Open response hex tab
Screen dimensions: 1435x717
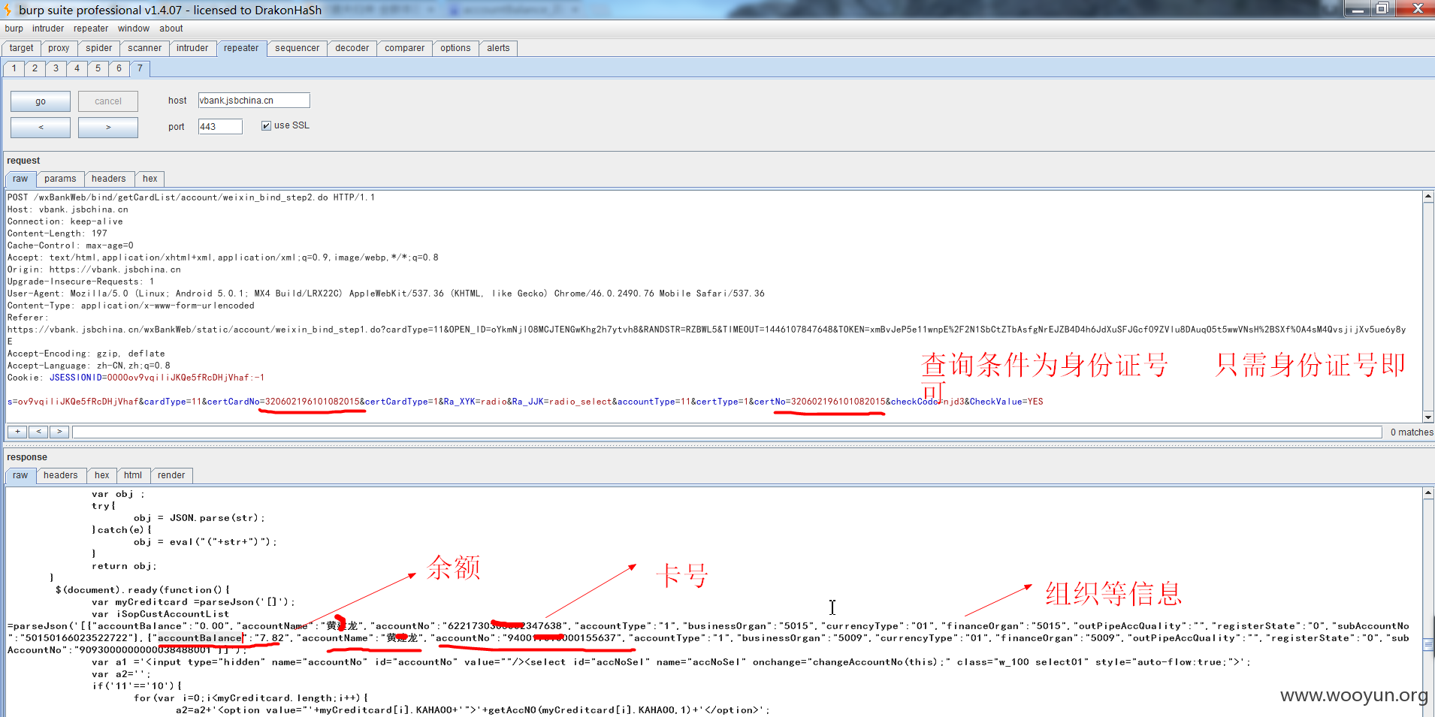tap(102, 475)
